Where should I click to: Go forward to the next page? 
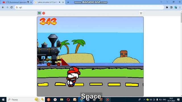(7, 7)
